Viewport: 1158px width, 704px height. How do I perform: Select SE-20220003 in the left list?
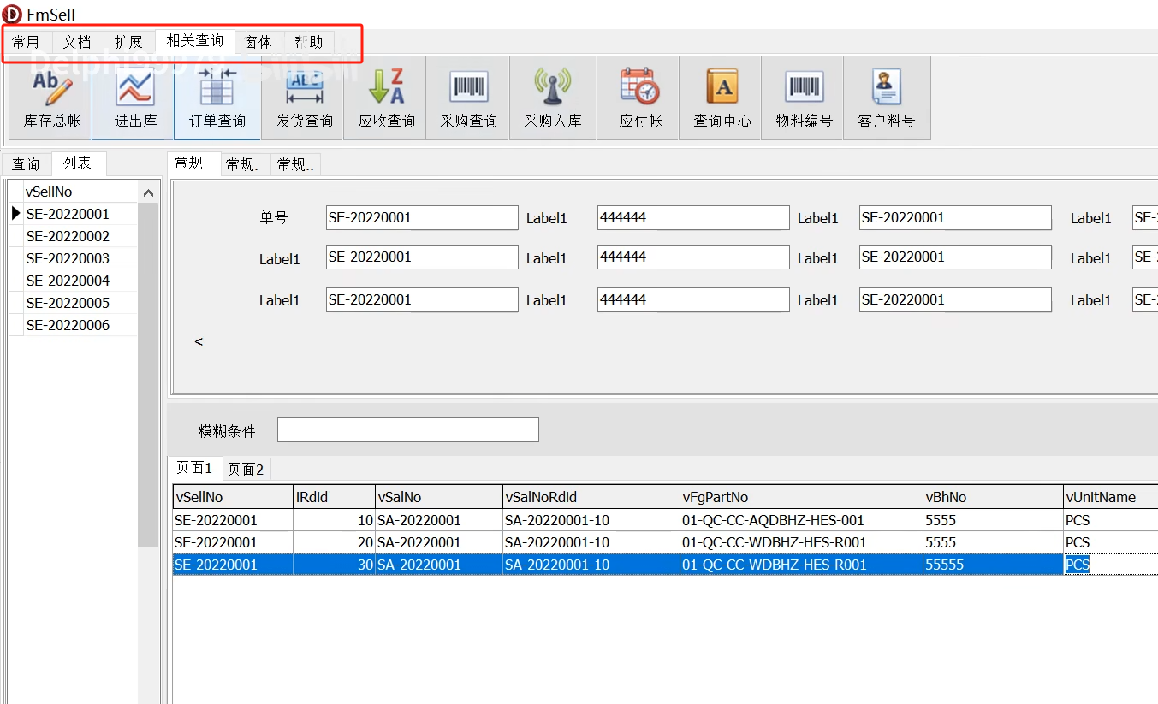[80, 258]
